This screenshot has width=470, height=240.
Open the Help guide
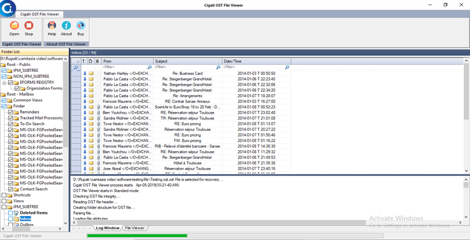click(x=52, y=25)
